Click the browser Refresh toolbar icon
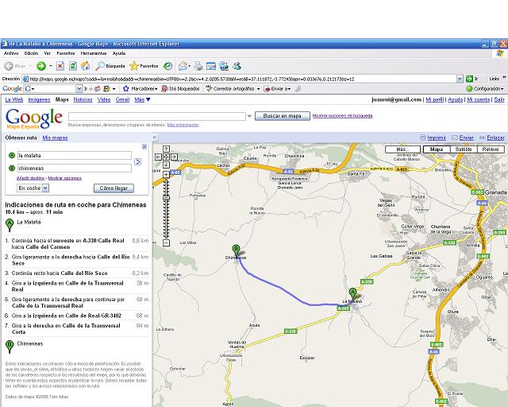 [x=73, y=66]
